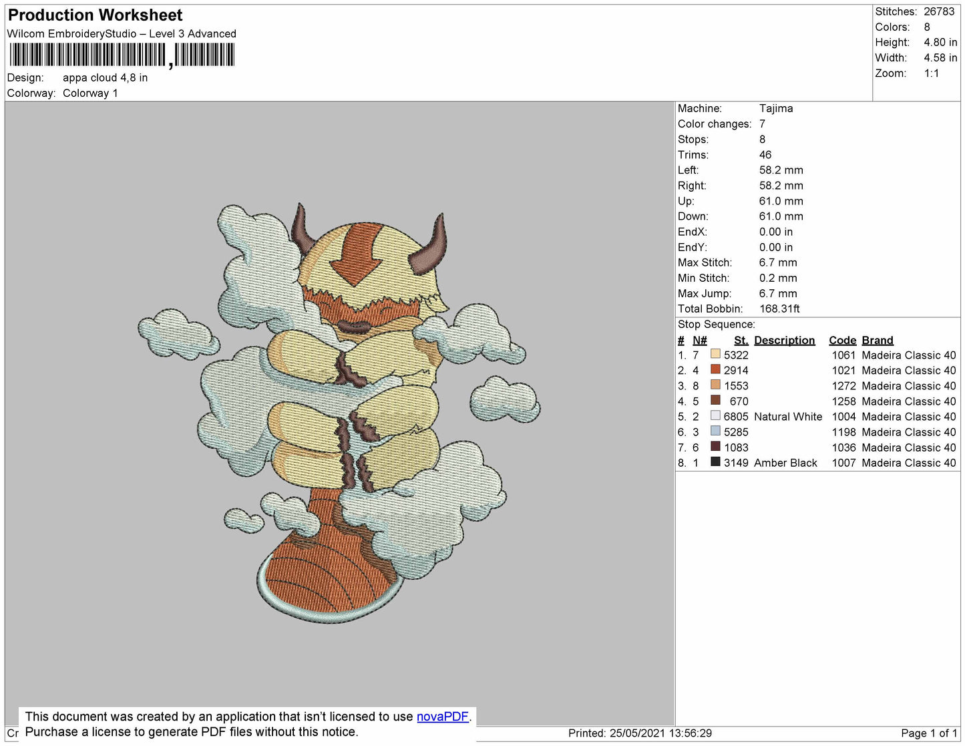The height and width of the screenshot is (746, 965).
Task: Select the 6805 Natural White color swatch
Action: click(715, 415)
